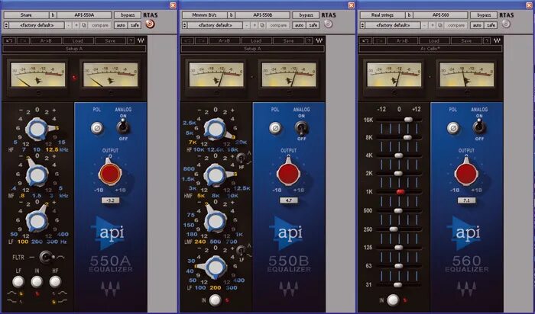Click the output value field on API-550B
The image size is (535, 314).
click(x=289, y=200)
